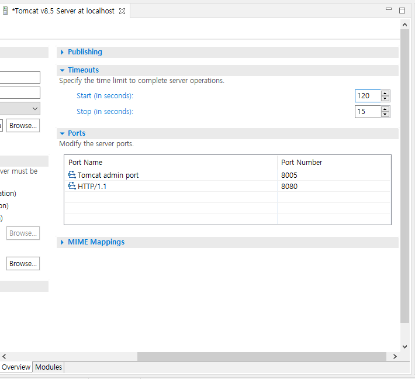Click the horizontal scrollbar thumb
The width and height of the screenshot is (415, 379).
[x=262, y=357]
